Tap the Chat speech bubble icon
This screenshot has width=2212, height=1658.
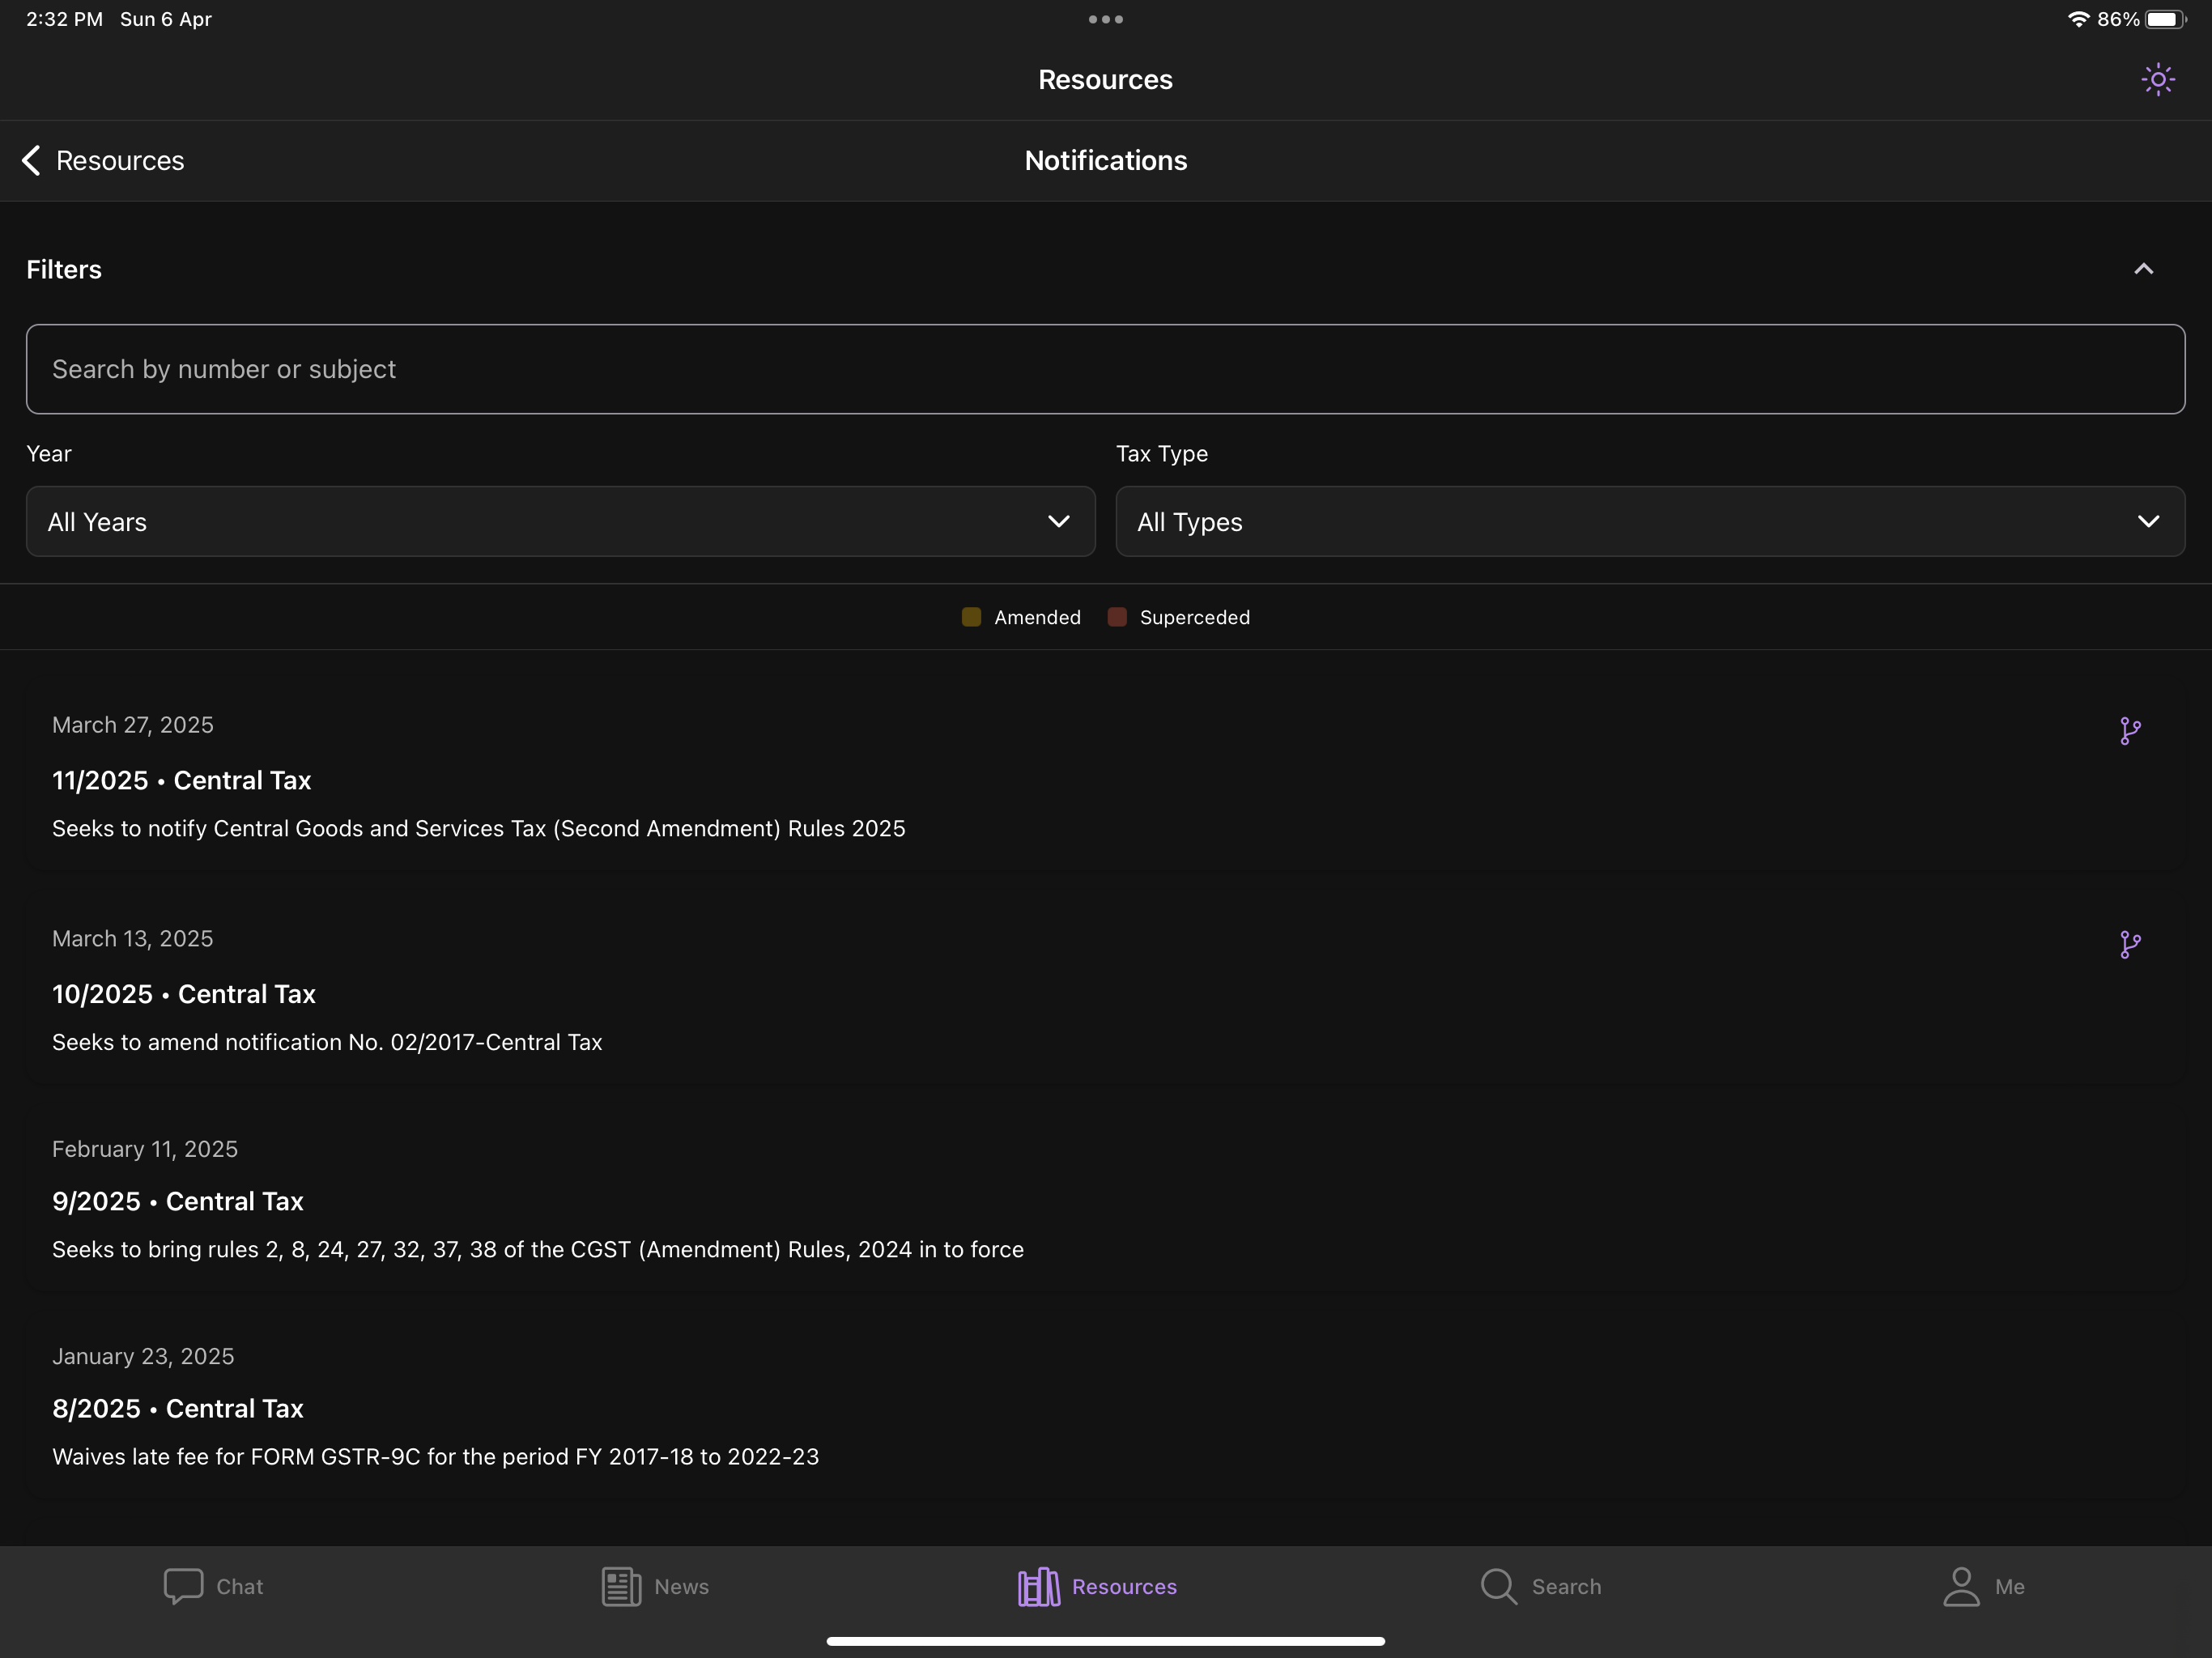pos(183,1586)
